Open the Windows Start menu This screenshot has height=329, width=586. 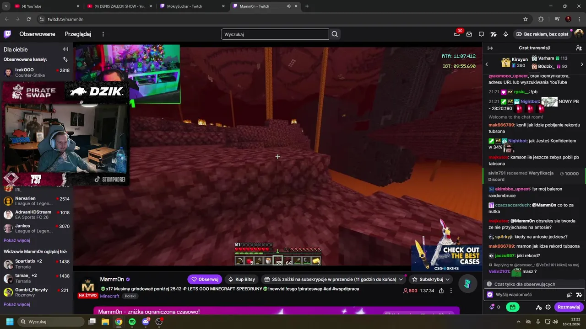coord(10,322)
